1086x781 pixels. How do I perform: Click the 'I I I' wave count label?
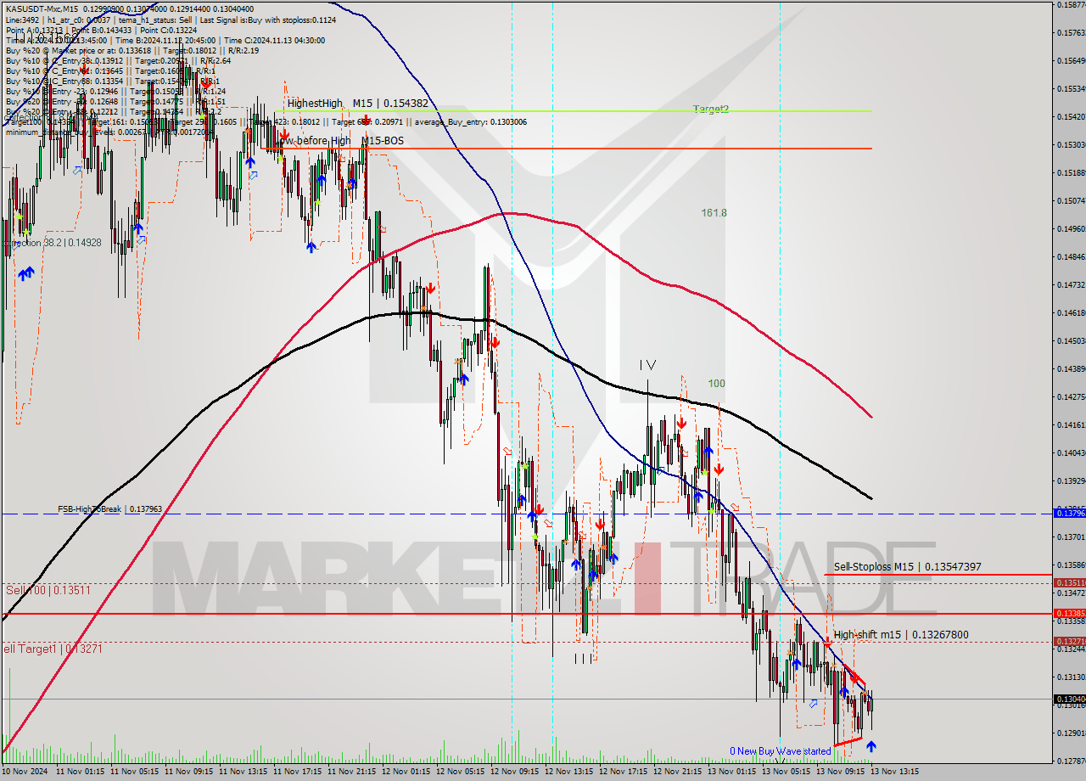click(x=584, y=658)
